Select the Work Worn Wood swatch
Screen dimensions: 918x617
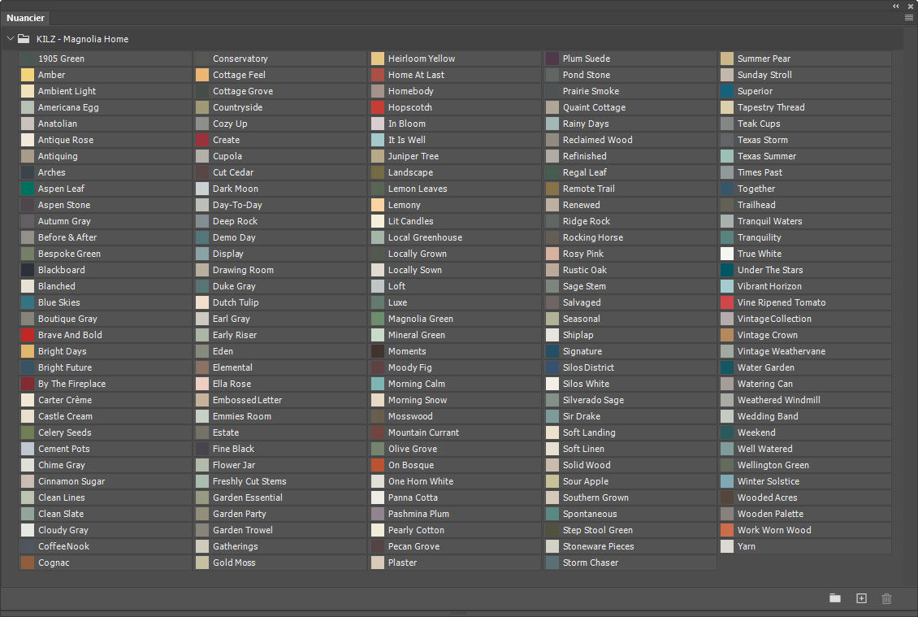coord(727,530)
